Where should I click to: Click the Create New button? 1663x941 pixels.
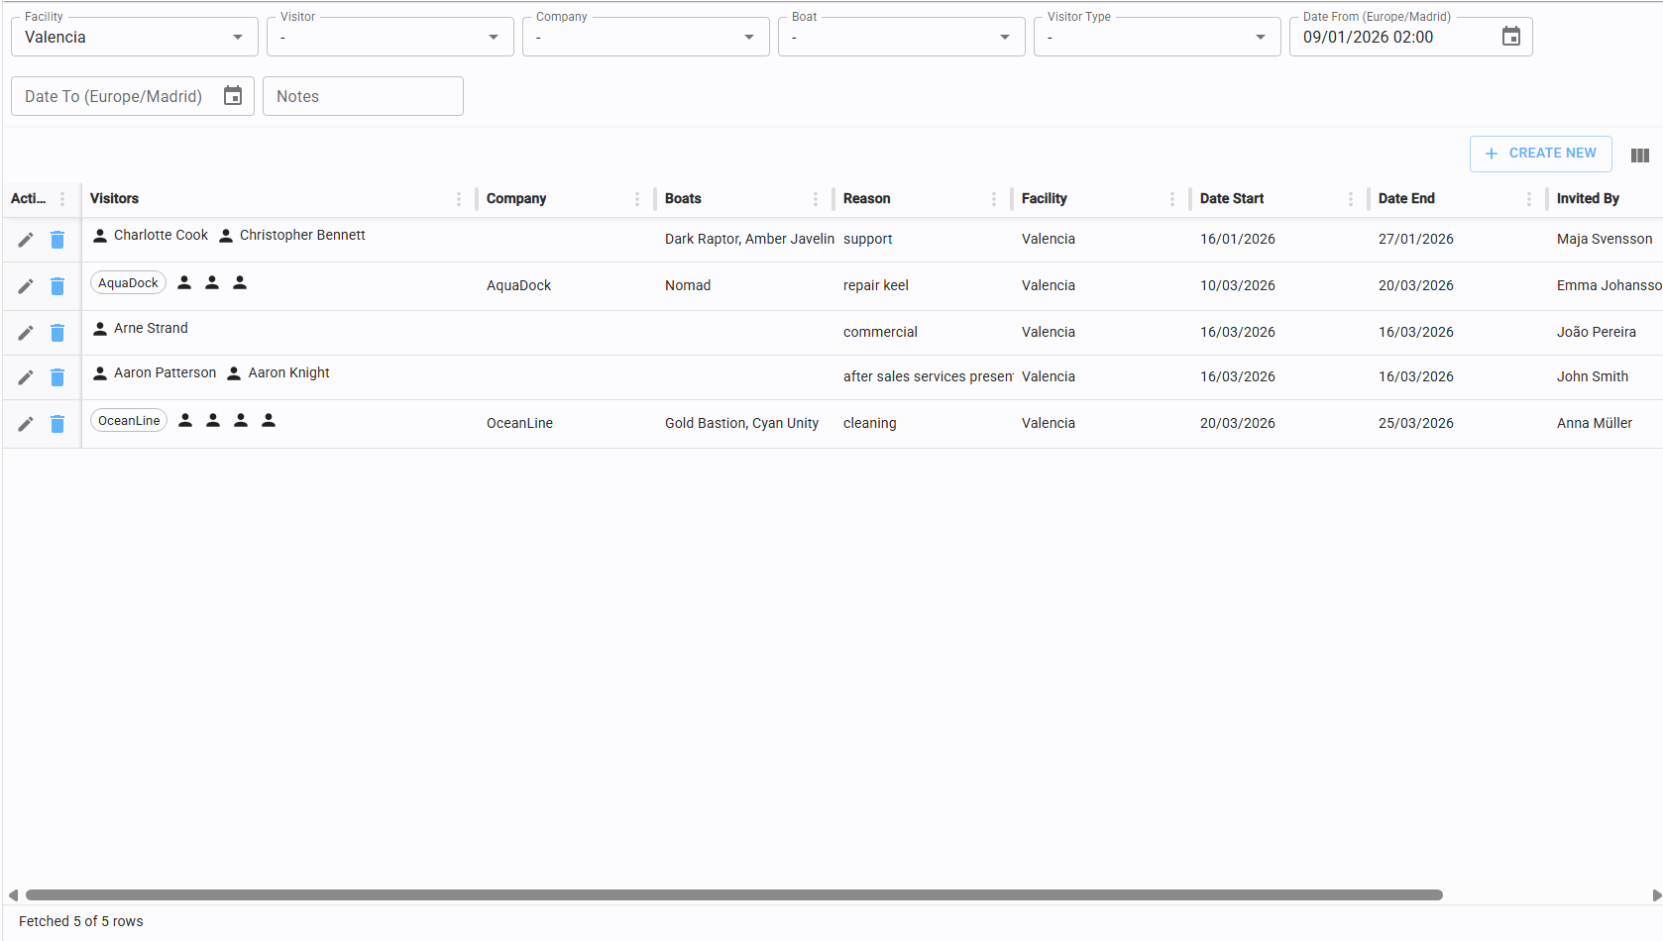click(1540, 154)
